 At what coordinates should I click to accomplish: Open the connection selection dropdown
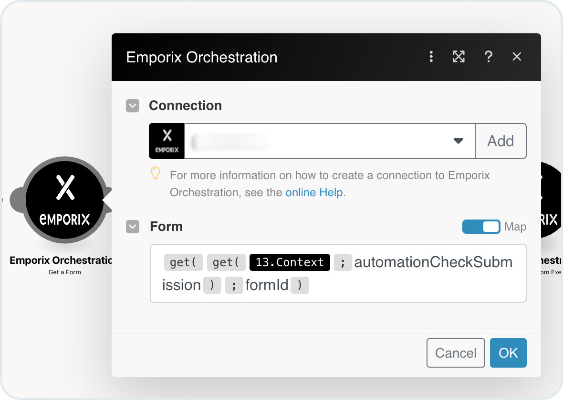330,141
